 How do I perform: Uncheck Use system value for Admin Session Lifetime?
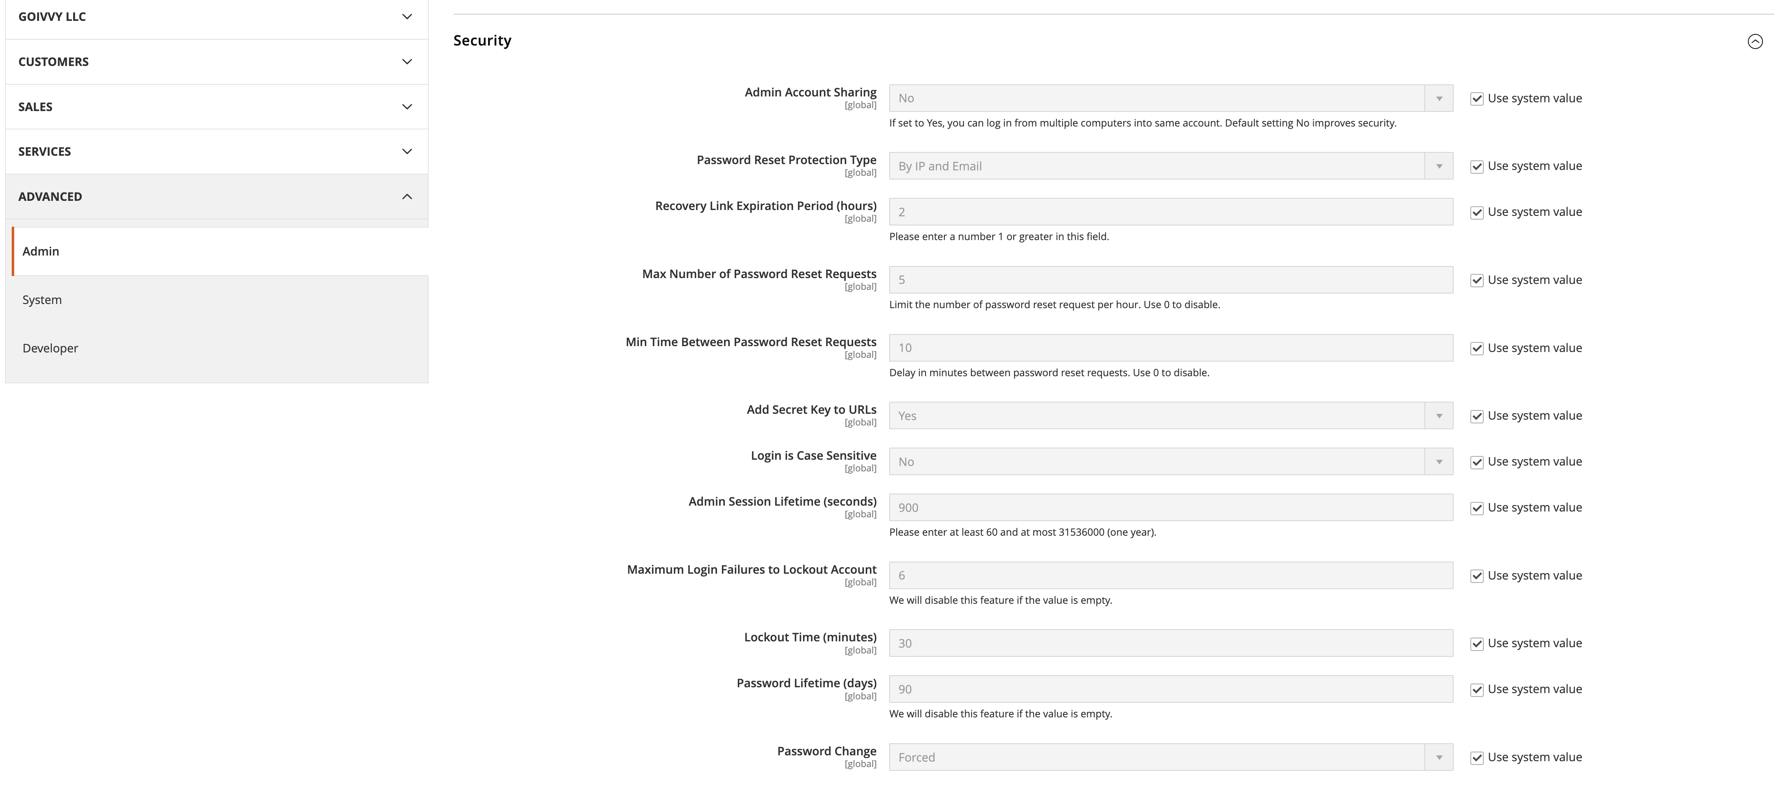(1477, 508)
